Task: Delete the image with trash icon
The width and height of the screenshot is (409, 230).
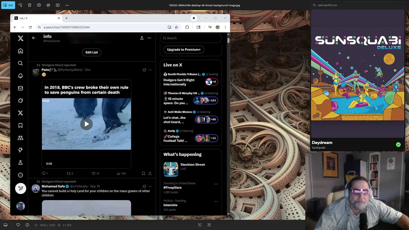Action: (x=29, y=5)
